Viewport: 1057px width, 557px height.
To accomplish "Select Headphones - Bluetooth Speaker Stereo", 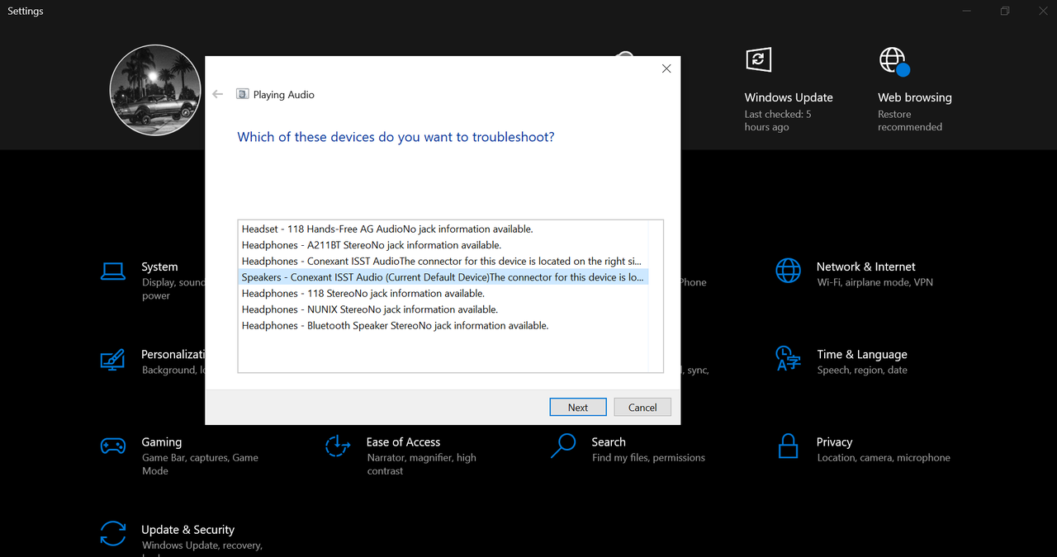I will (x=443, y=325).
